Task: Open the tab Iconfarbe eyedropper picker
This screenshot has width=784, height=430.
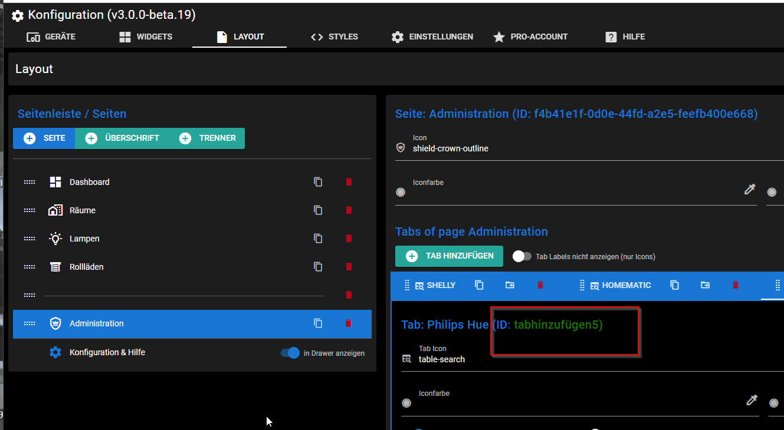Action: 752,401
